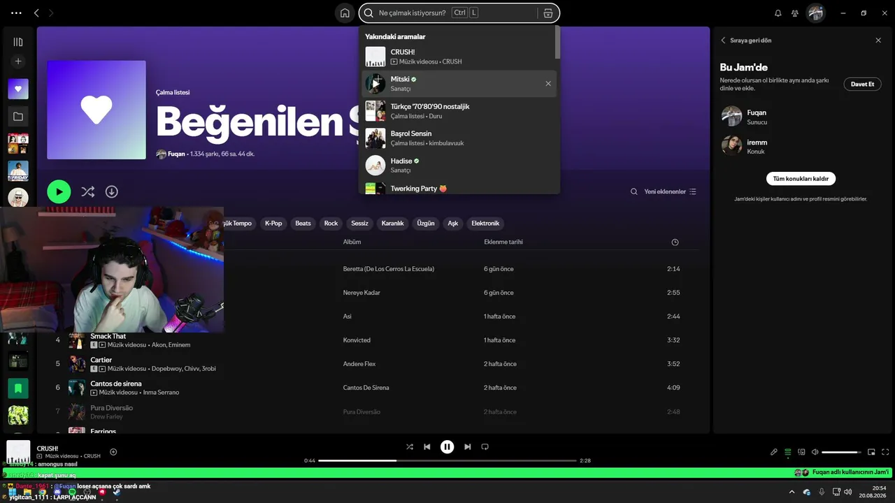
Task: Search within the playlist using the magnifier
Action: (x=634, y=191)
